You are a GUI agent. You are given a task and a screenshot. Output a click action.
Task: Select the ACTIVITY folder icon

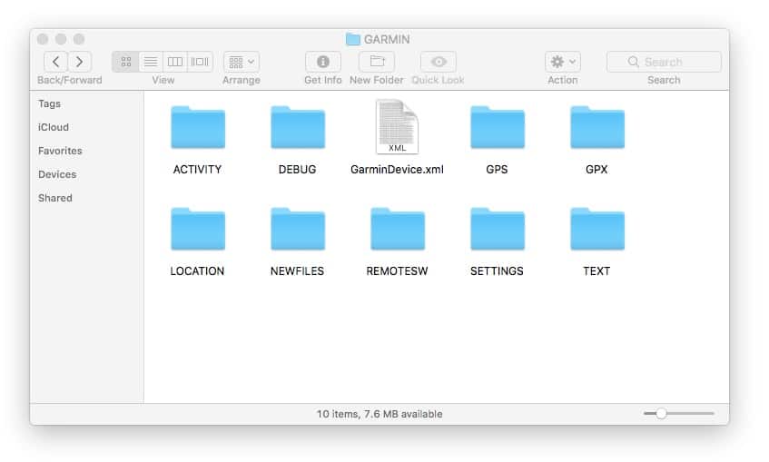pos(198,127)
